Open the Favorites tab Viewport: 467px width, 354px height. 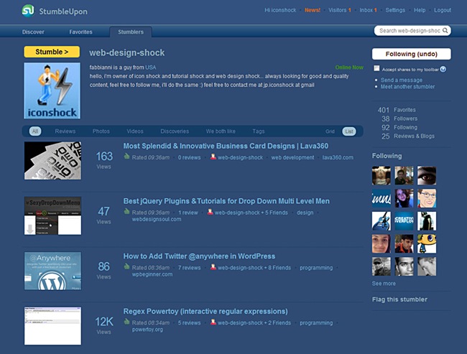tap(80, 32)
